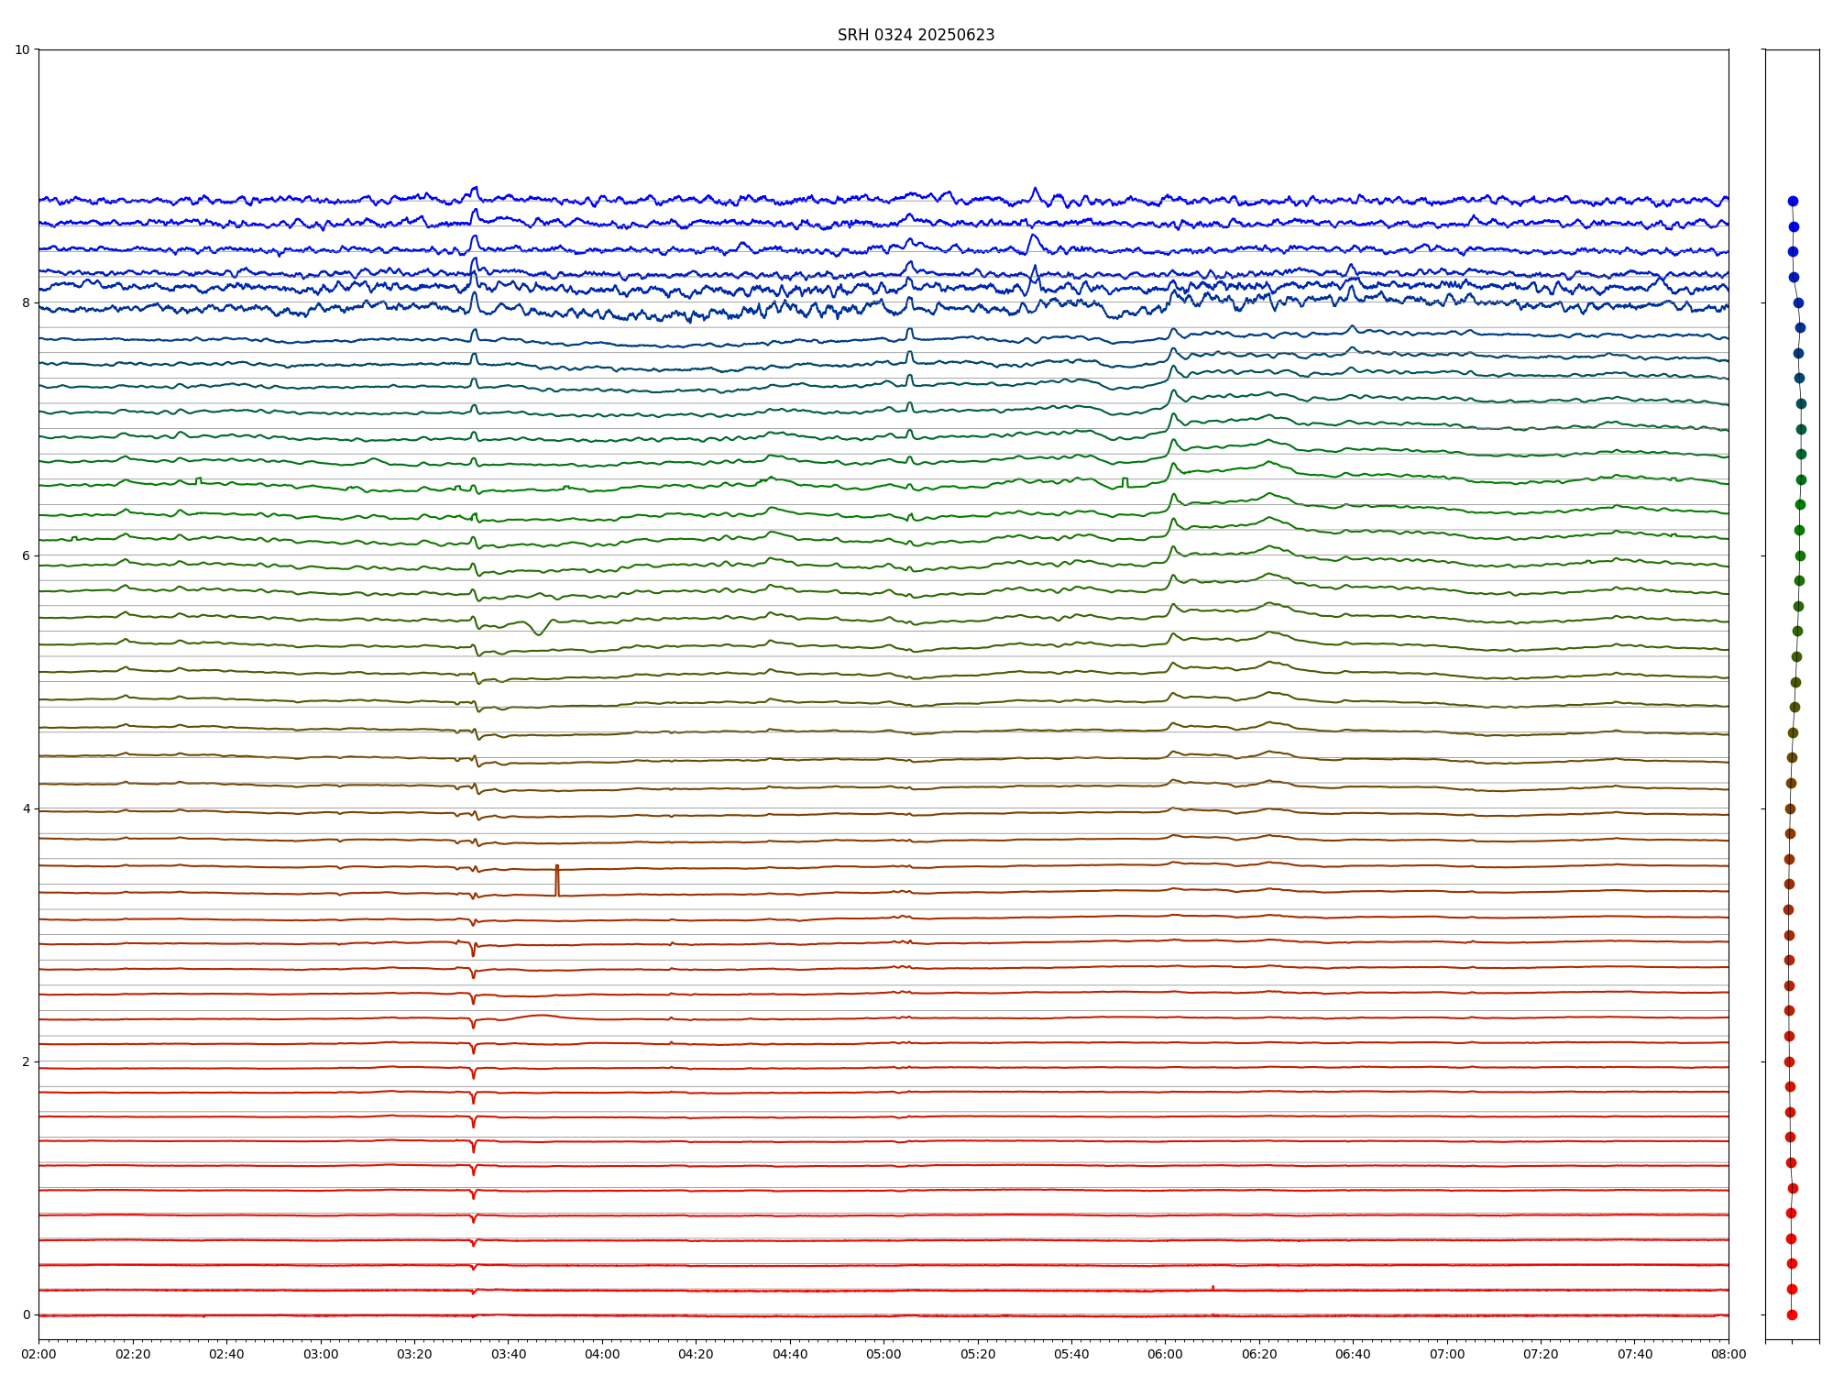This screenshot has width=1833, height=1375.
Task: Click the green dip in trace near 03:45
Action: tap(539, 632)
